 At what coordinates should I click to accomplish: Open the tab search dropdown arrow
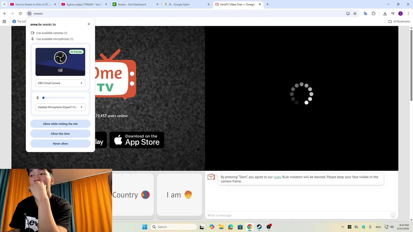pos(4,5)
